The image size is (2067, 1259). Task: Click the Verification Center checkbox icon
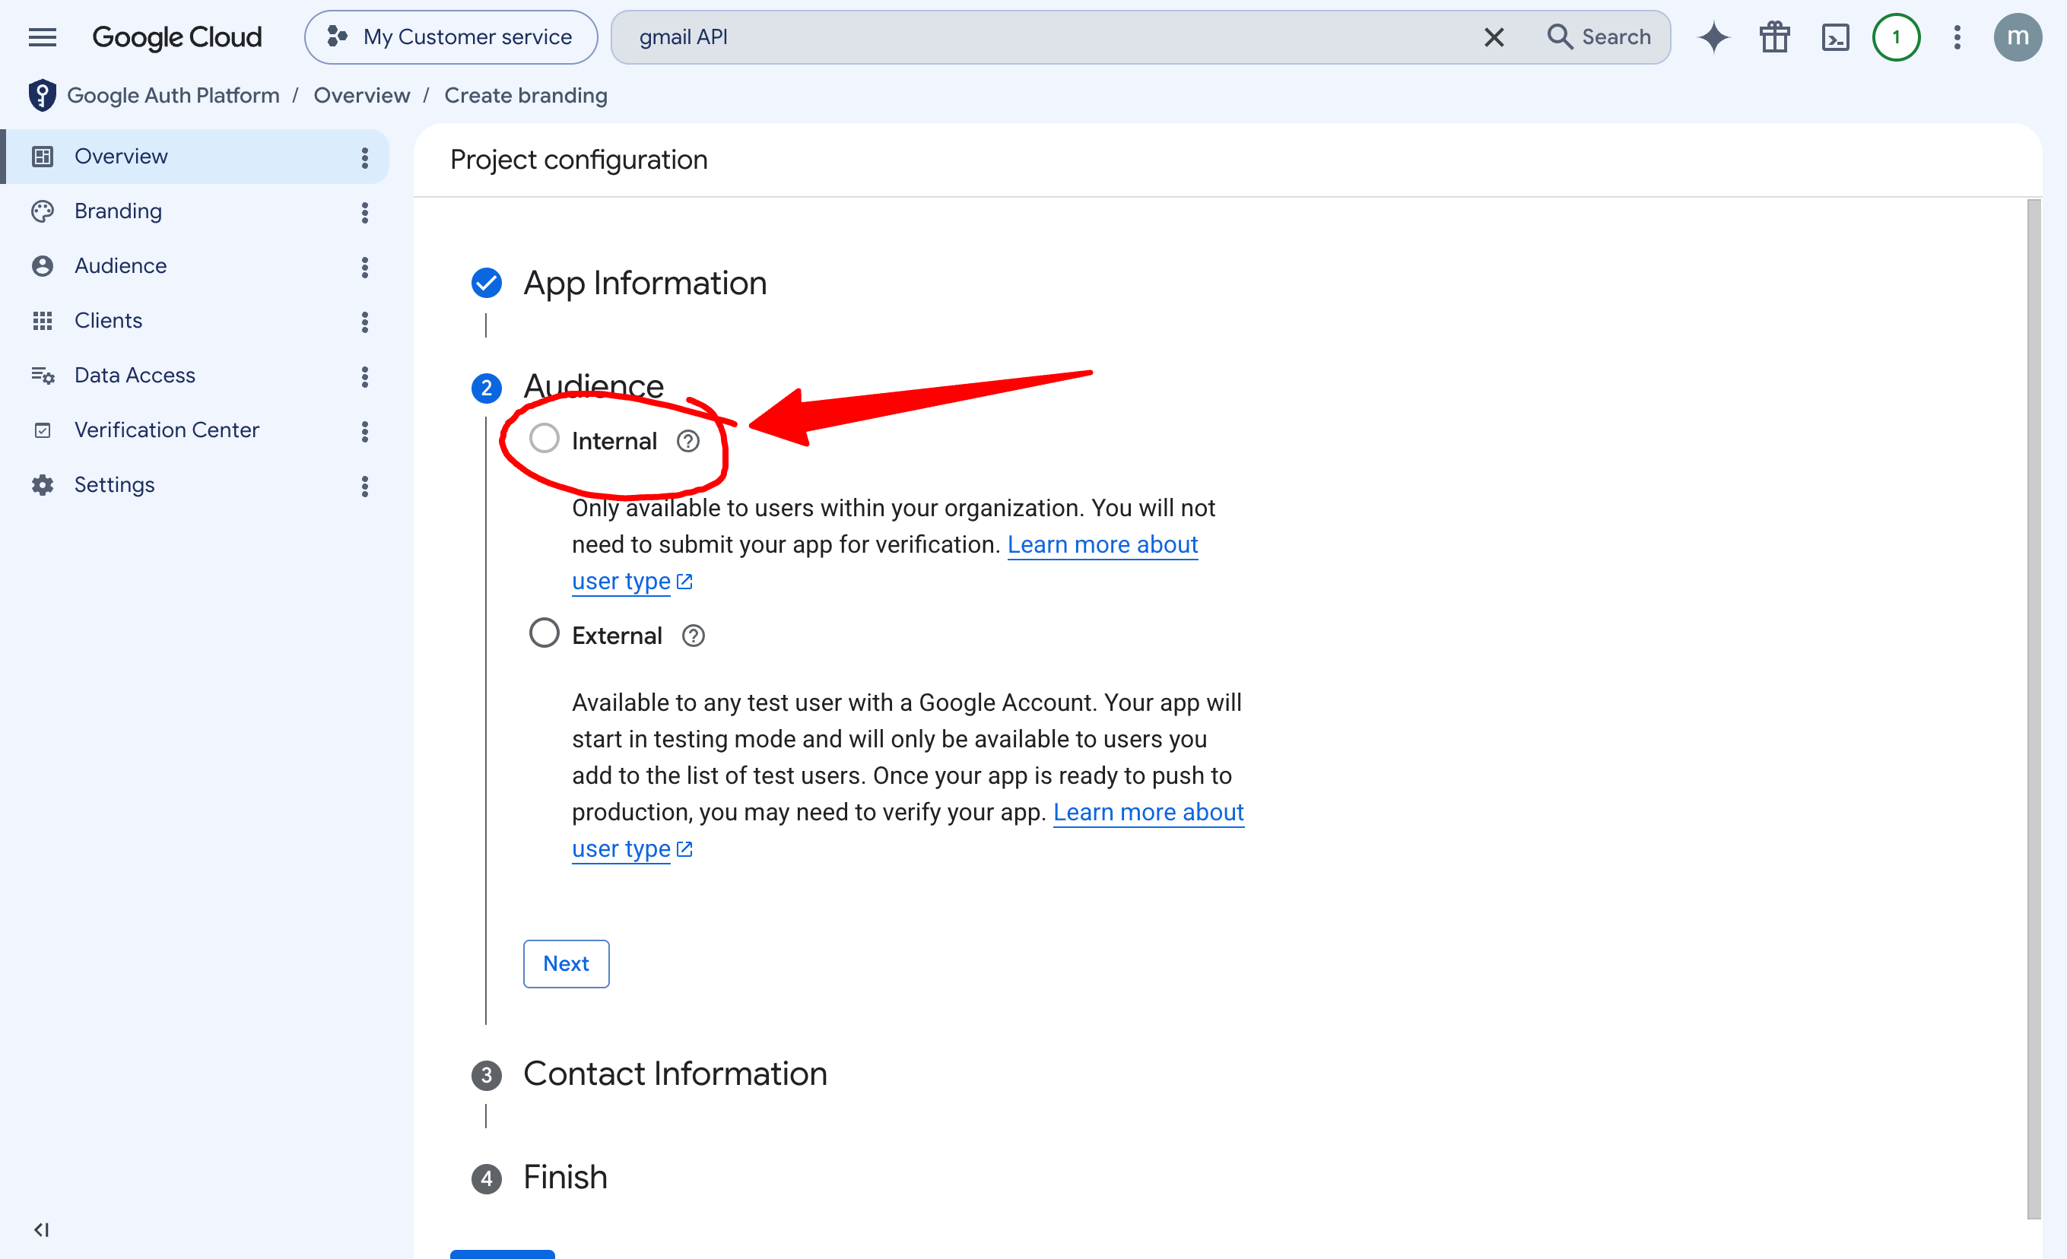pos(42,430)
